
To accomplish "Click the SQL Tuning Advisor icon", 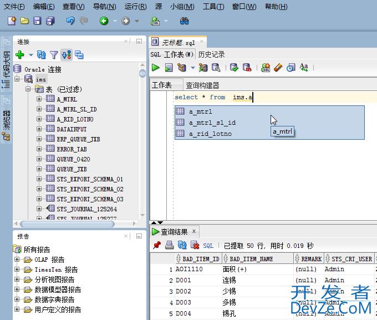I will (x=216, y=68).
